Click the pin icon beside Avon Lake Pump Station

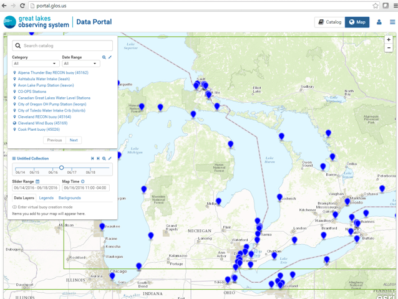pos(14,85)
